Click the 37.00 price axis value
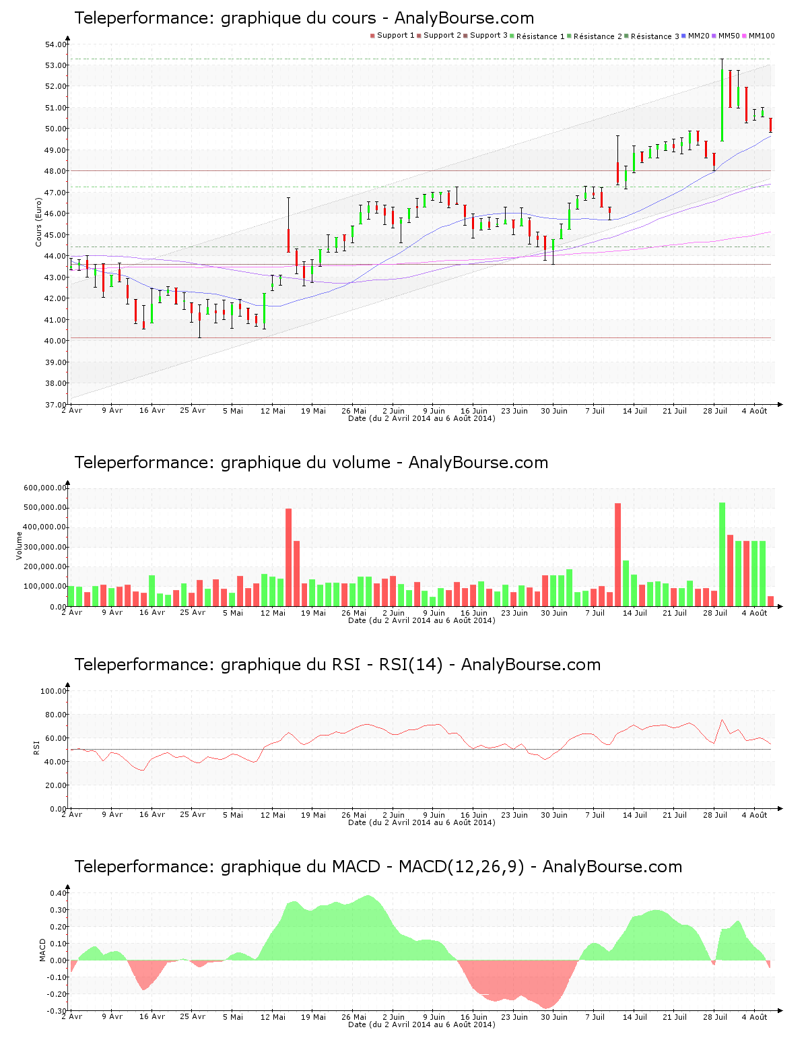 pyautogui.click(x=56, y=404)
